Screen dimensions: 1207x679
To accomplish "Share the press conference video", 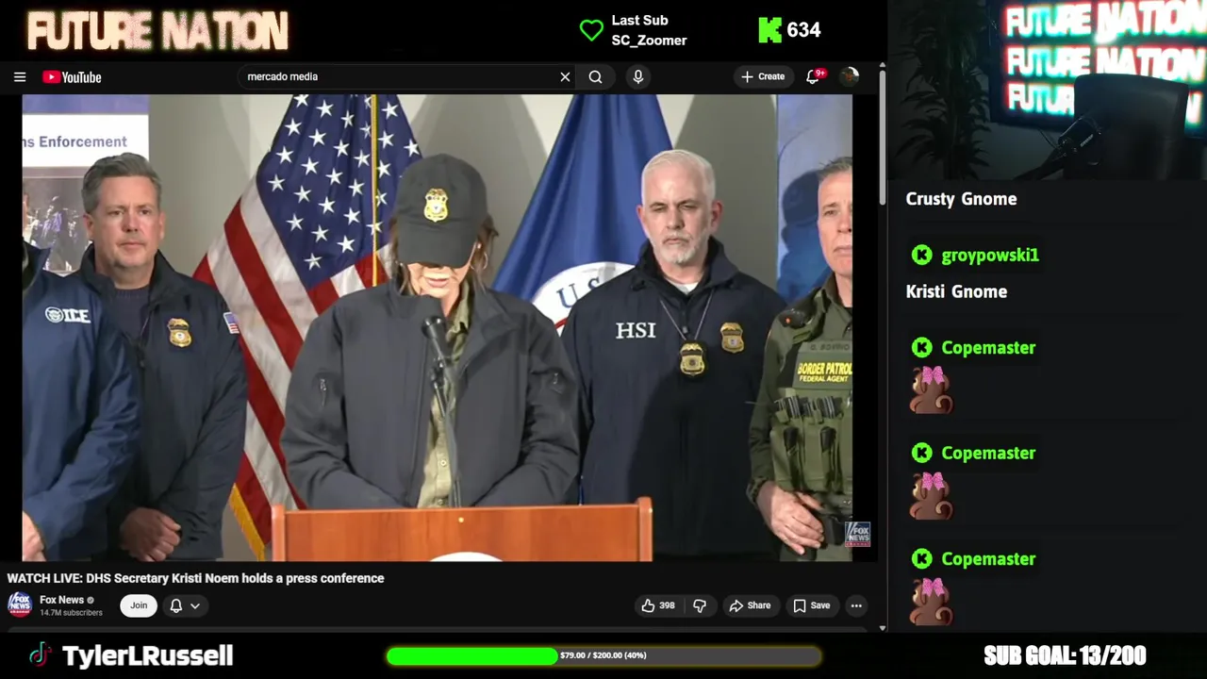I will pyautogui.click(x=750, y=605).
